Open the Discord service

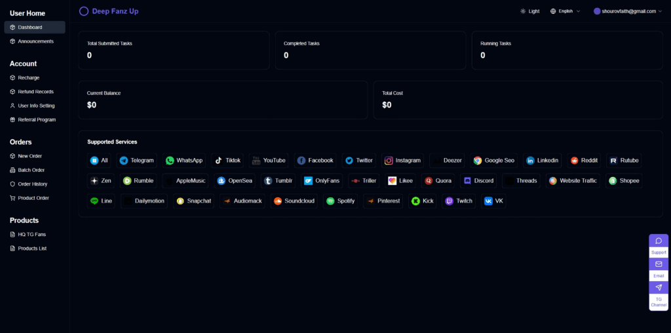[478, 181]
